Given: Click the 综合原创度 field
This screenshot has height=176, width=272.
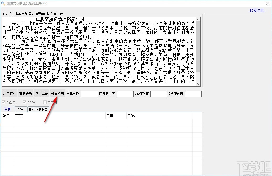Looking at the screenshot, I should pos(193,94).
